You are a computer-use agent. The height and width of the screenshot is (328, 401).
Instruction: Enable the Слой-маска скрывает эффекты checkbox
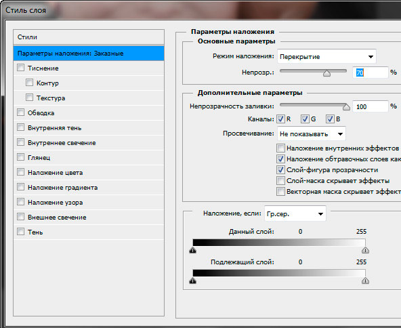point(280,181)
